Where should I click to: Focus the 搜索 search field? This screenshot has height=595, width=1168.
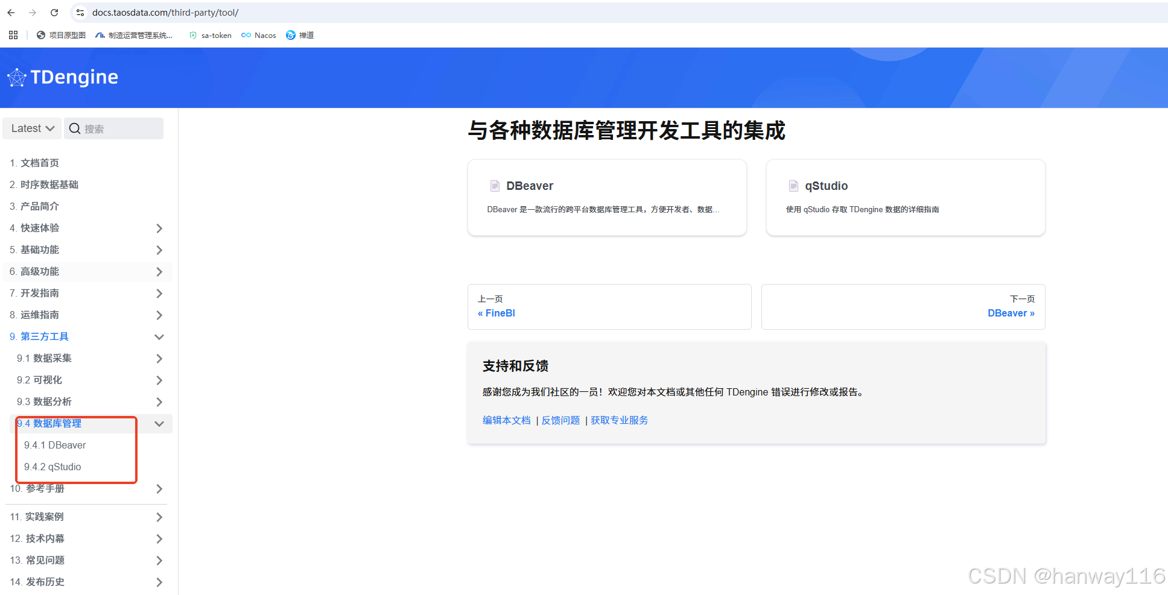click(113, 128)
